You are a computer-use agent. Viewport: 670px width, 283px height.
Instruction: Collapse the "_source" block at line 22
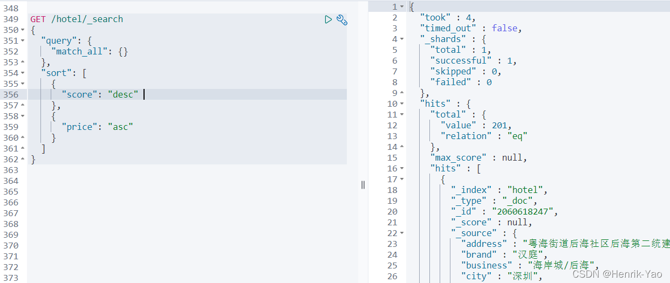[x=401, y=233]
